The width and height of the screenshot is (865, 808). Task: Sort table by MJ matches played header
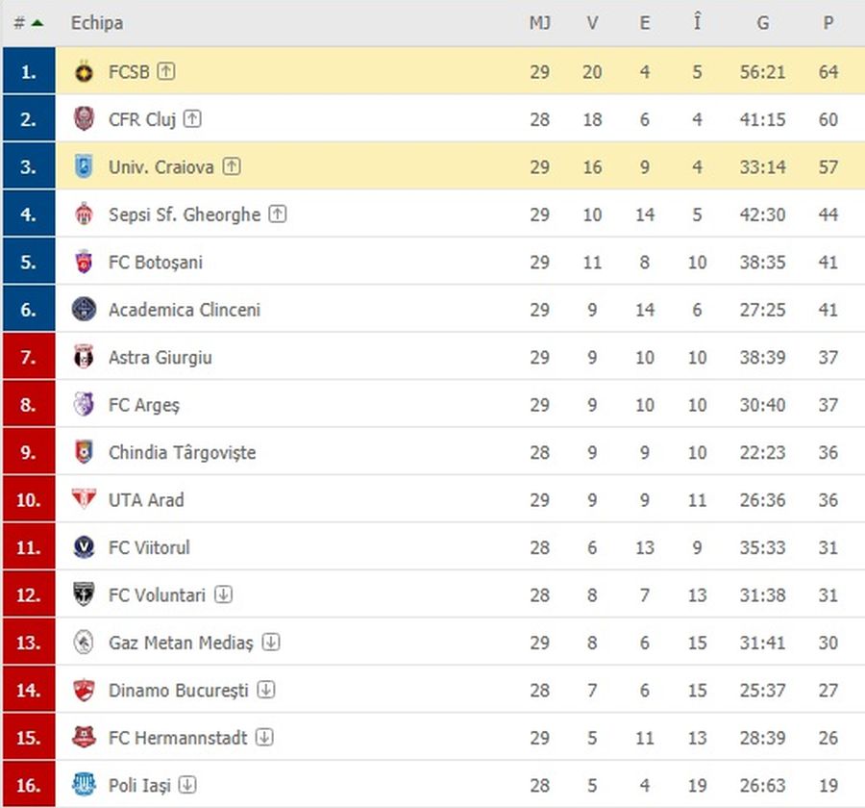[x=539, y=23]
